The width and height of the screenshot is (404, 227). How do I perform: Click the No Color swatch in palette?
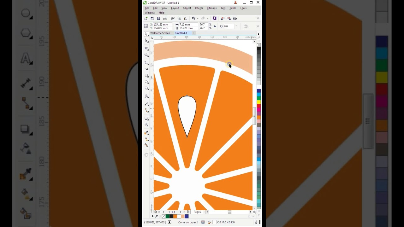pyautogui.click(x=259, y=45)
